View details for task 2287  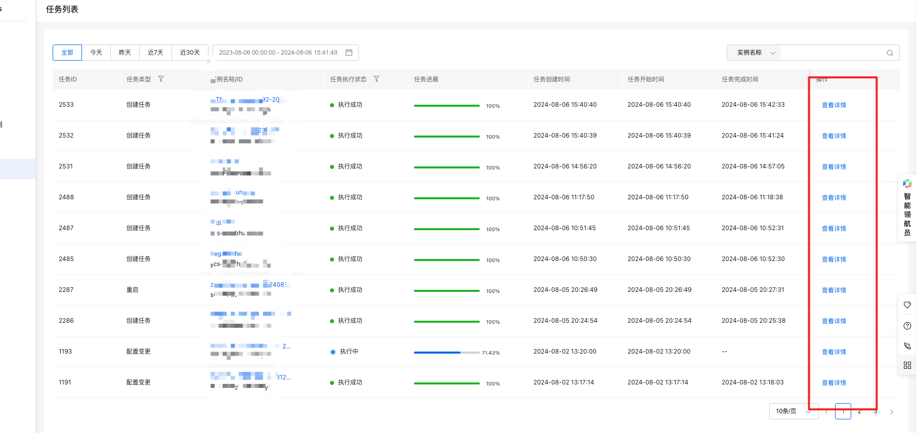pyautogui.click(x=834, y=290)
